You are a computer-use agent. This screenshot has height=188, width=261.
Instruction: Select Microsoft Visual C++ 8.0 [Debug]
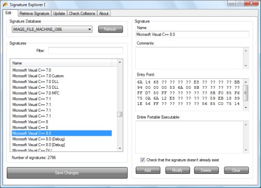pyautogui.click(x=62, y=145)
